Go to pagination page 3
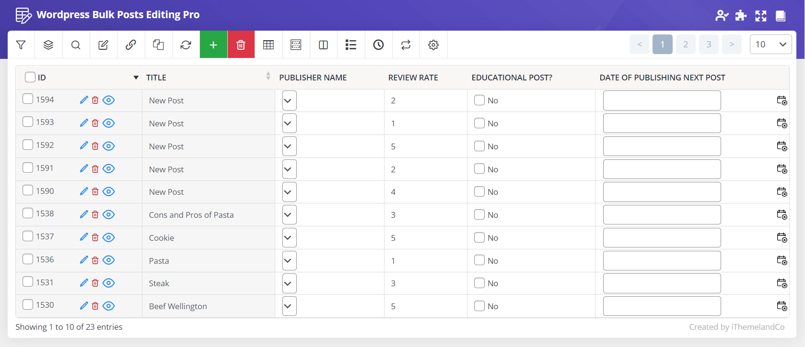The width and height of the screenshot is (805, 347). point(709,45)
